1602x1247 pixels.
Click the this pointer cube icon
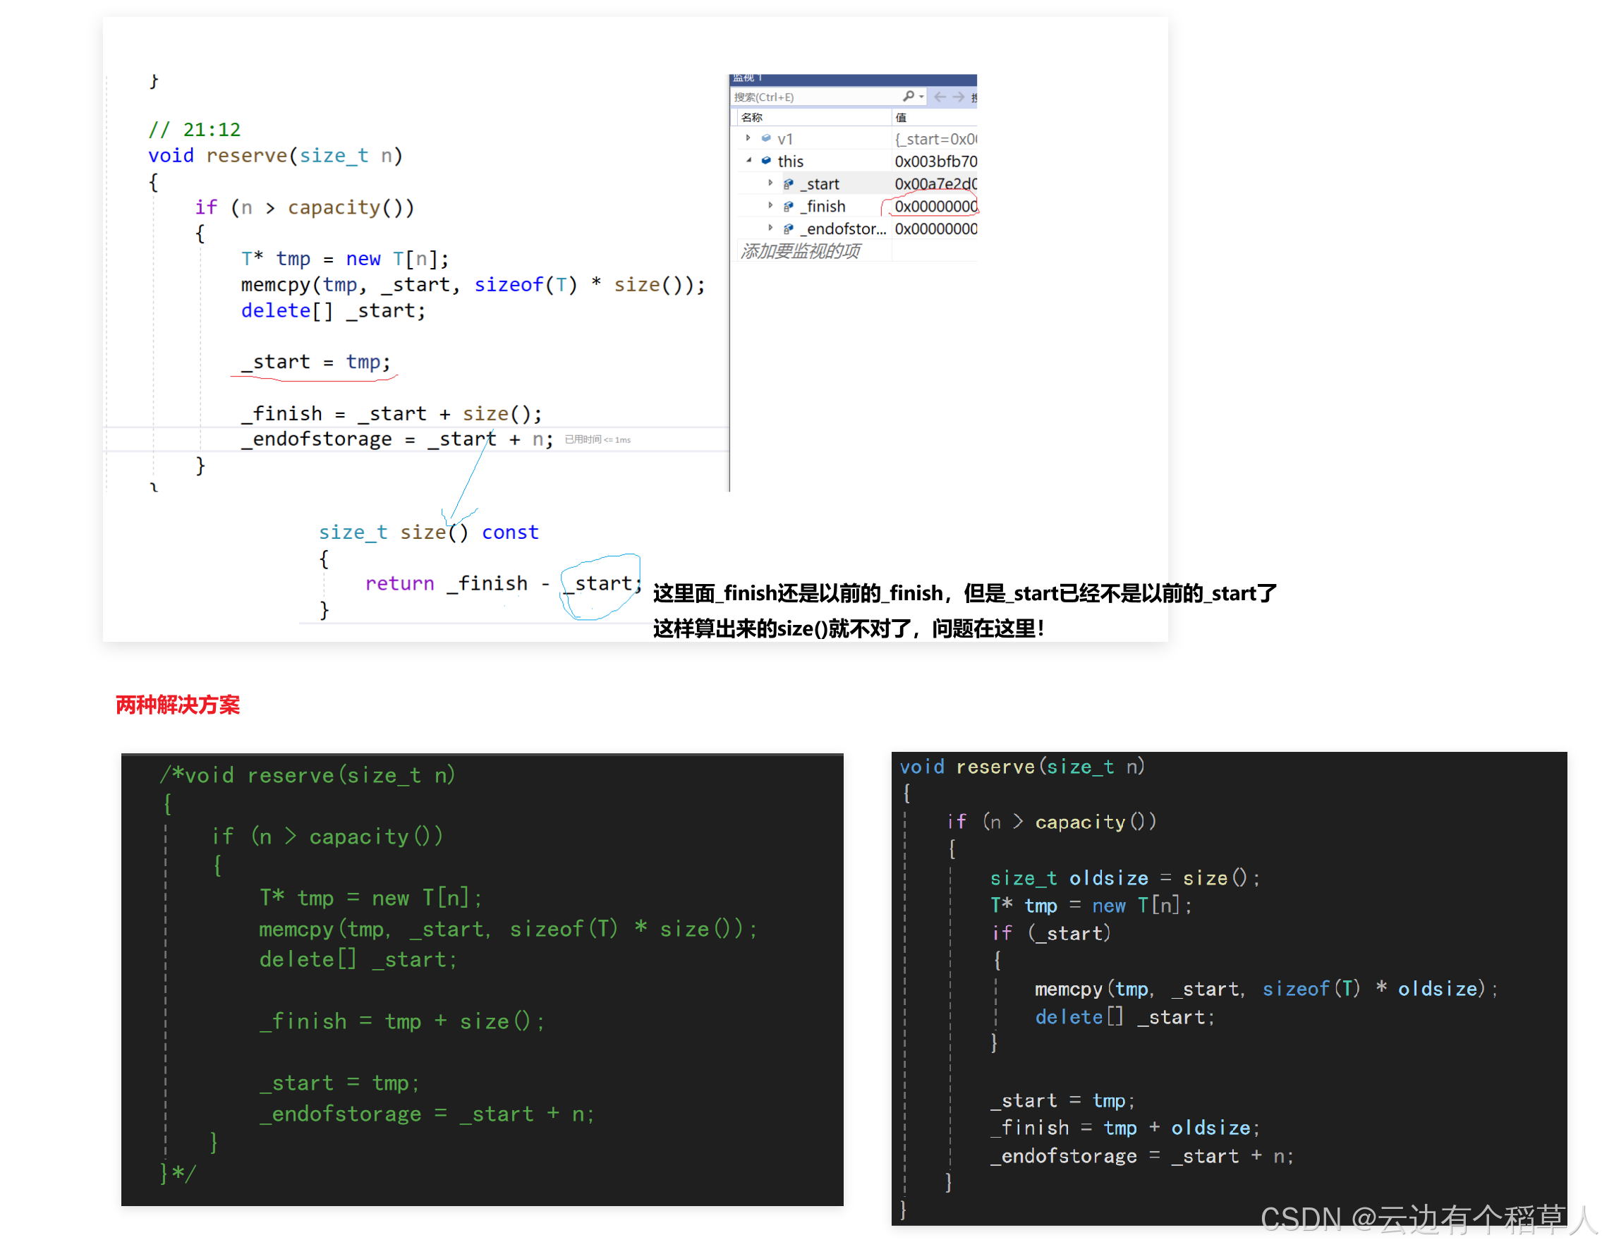766,161
